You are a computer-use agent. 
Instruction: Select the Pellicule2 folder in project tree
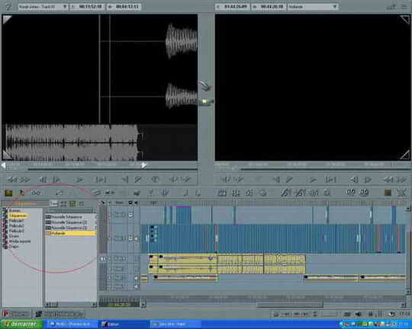(16, 226)
